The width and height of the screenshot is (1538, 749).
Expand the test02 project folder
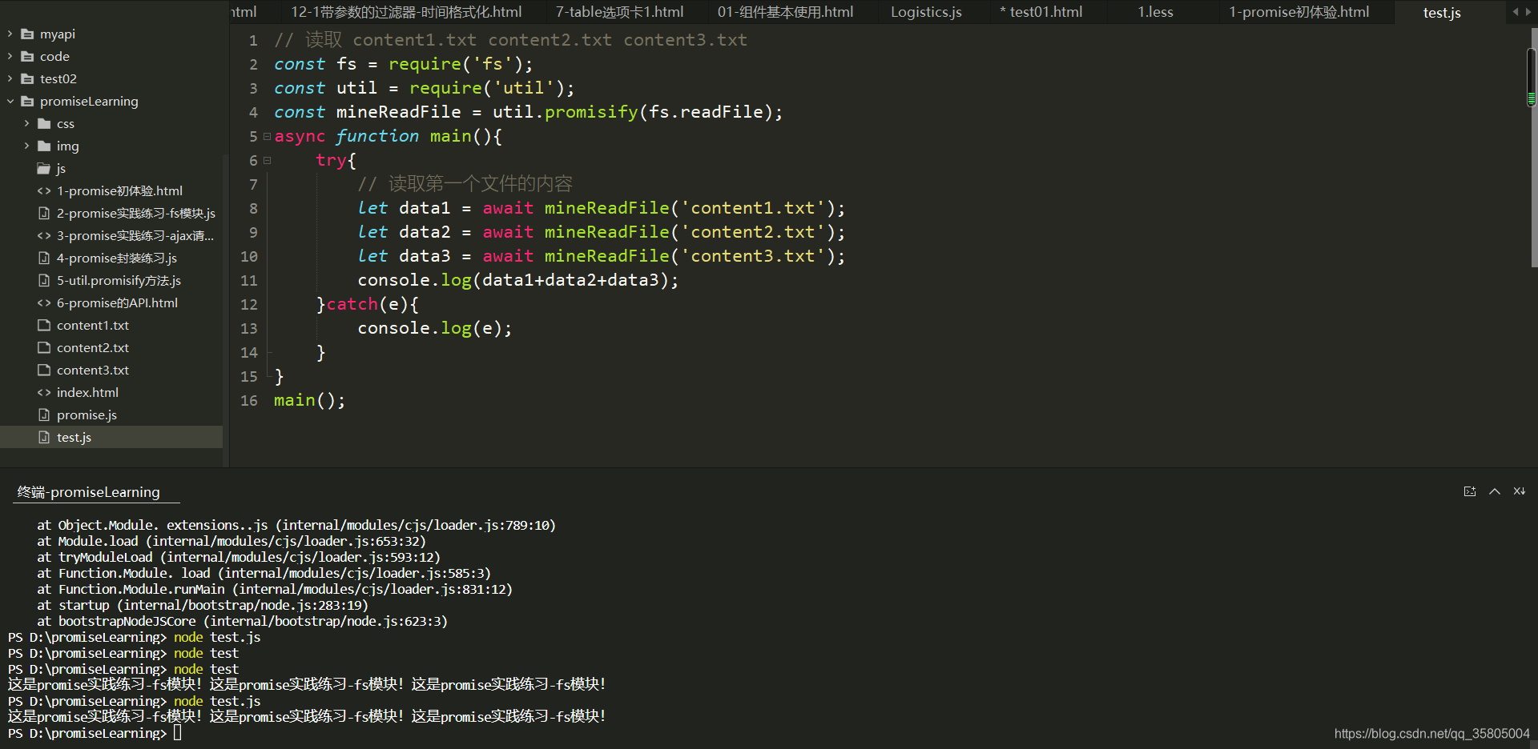(x=10, y=78)
